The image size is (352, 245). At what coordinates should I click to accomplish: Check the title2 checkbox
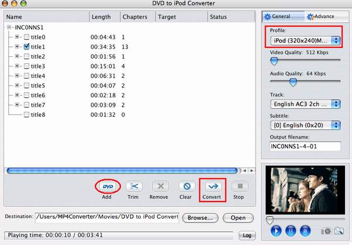(26, 56)
